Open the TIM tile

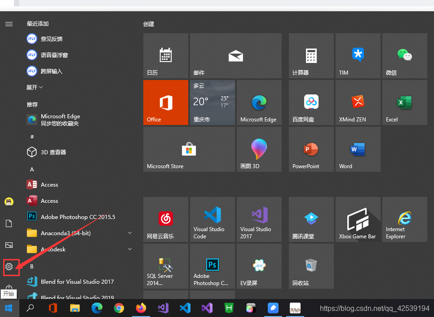click(358, 56)
